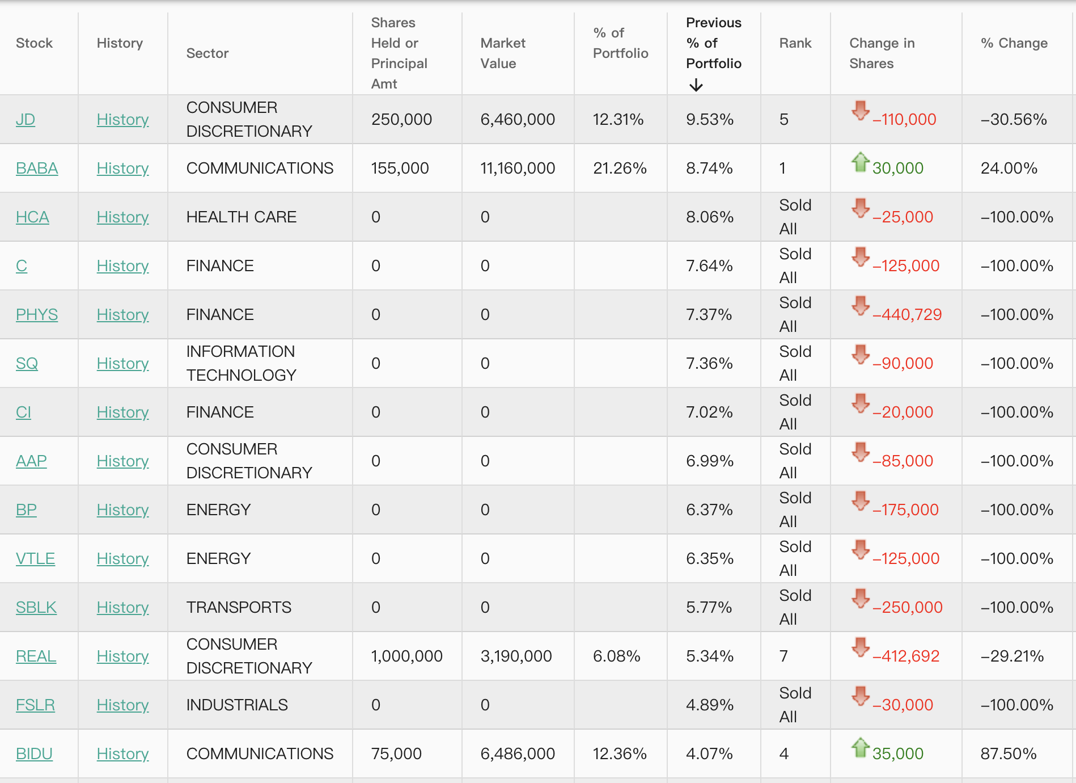The height and width of the screenshot is (783, 1076).
Task: View History for REAL
Action: pos(123,656)
